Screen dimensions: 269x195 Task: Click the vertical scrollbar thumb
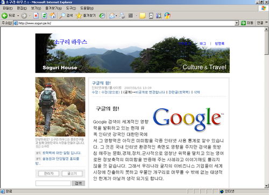(266, 43)
